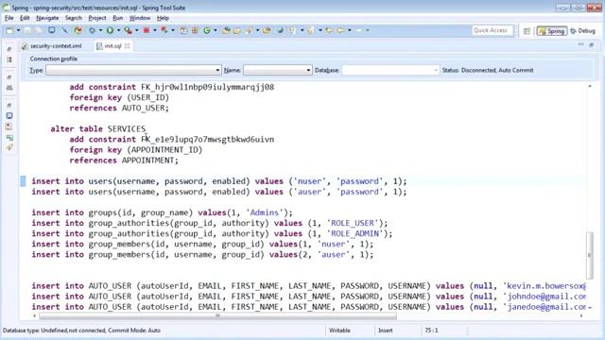The width and height of the screenshot is (605, 340).
Task: Minimize the editor area button
Action: point(580,45)
